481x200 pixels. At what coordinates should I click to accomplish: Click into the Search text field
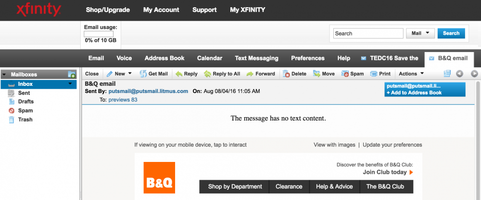click(368, 33)
